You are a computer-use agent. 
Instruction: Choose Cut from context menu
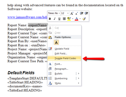[x=64, y=28]
